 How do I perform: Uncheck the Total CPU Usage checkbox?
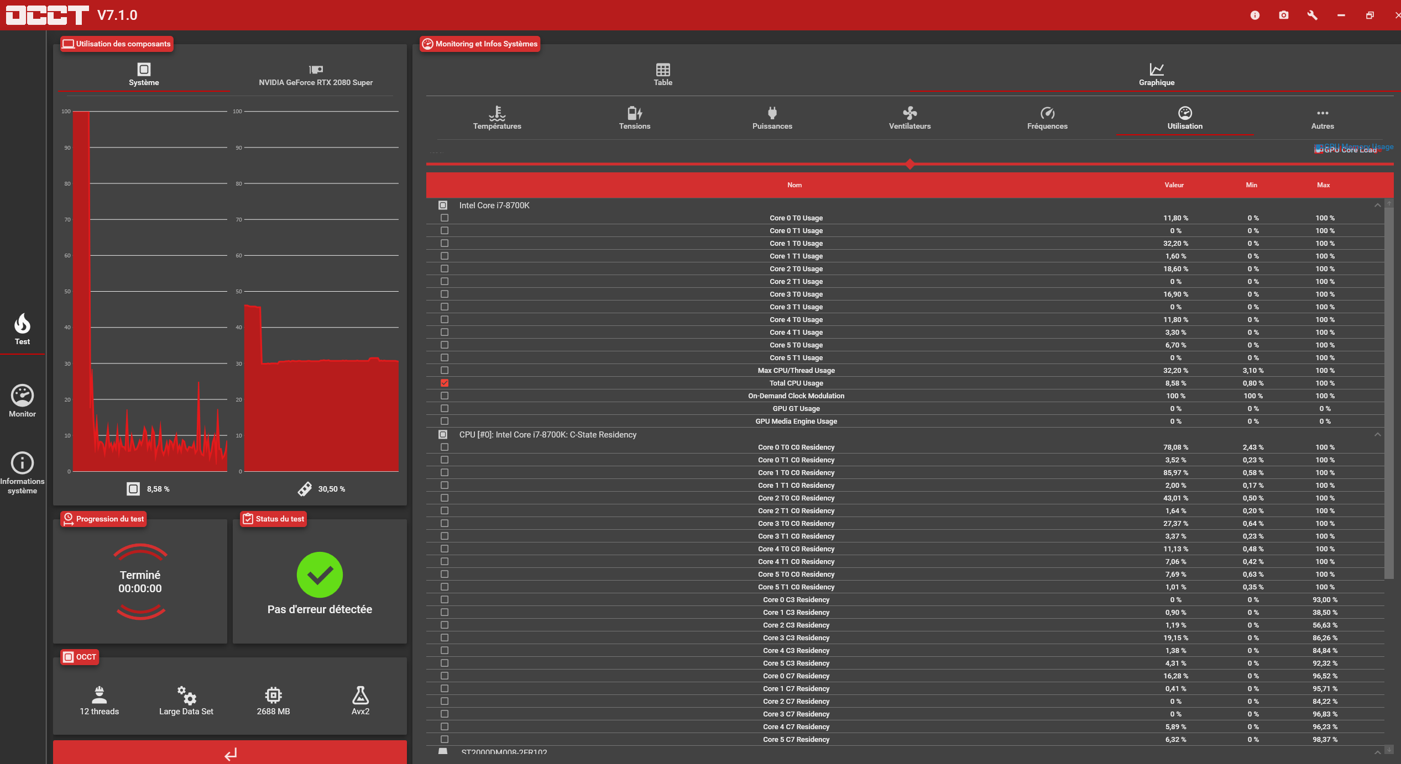coord(445,383)
